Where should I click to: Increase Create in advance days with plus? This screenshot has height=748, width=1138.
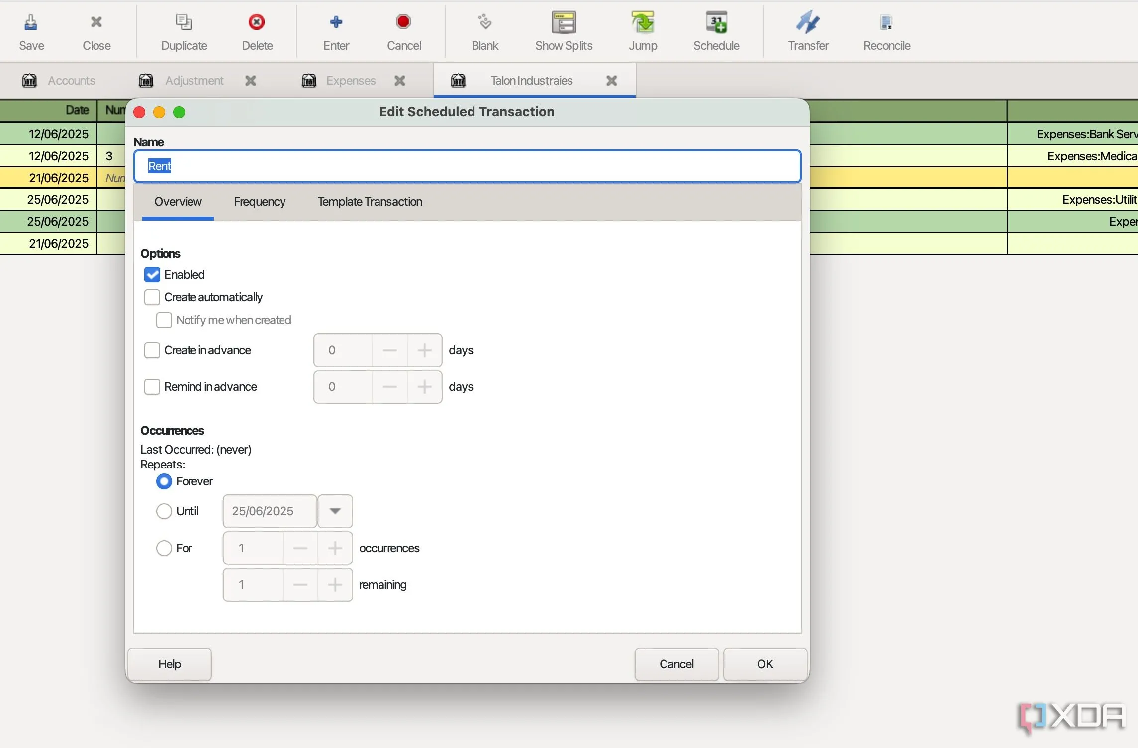(x=424, y=350)
